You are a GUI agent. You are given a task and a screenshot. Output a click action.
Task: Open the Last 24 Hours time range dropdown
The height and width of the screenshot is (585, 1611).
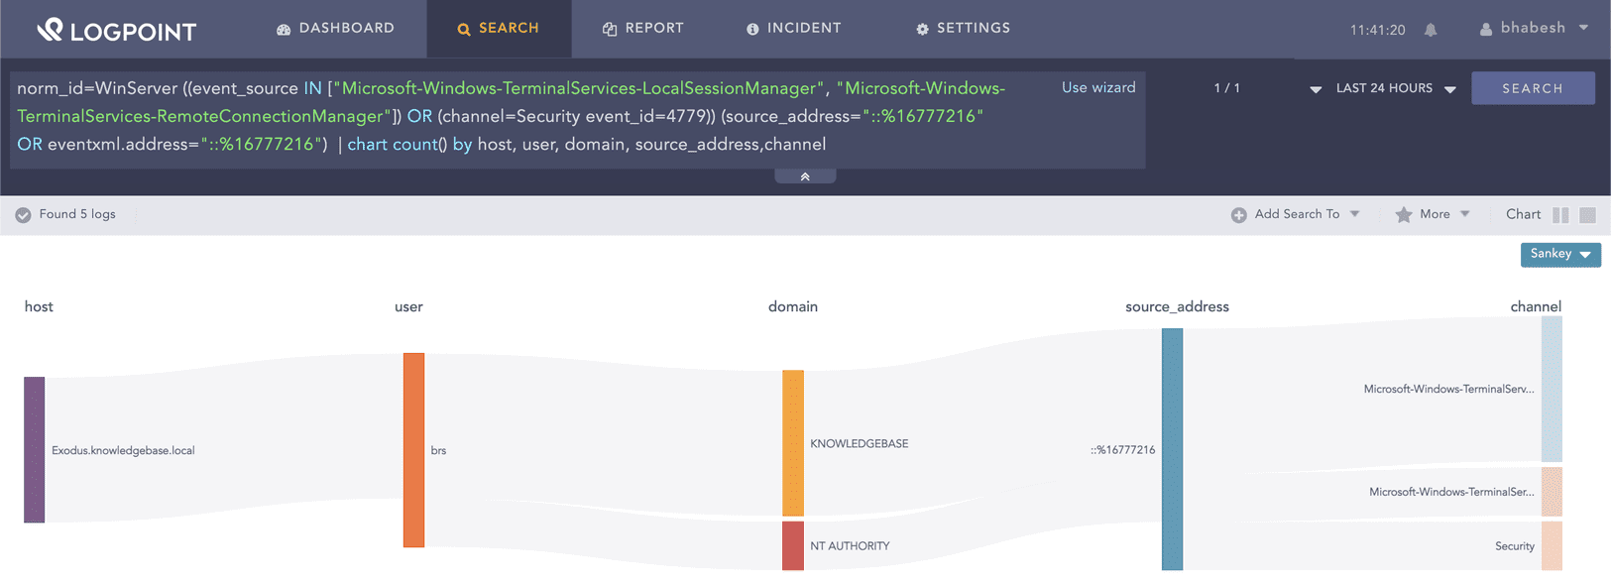[x=1396, y=88]
